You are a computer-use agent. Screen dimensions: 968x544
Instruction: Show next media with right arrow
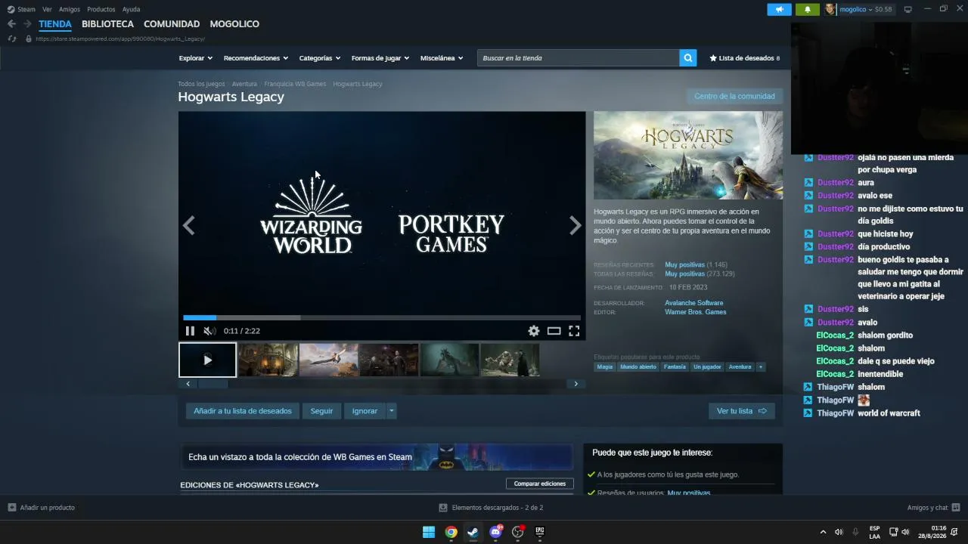(x=575, y=225)
